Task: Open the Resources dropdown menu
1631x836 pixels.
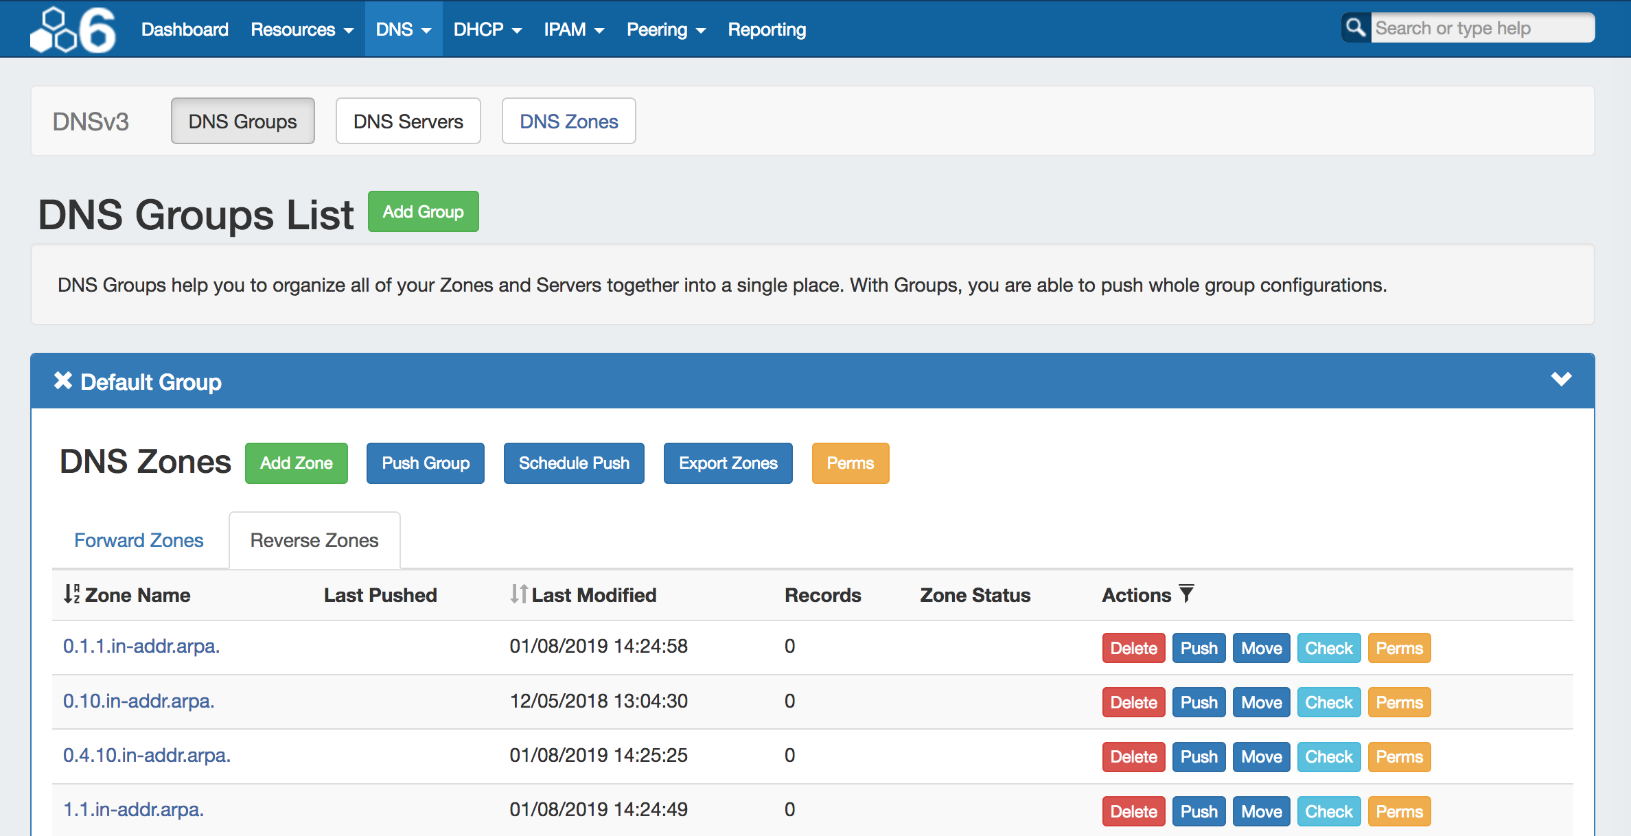Action: pos(302,30)
